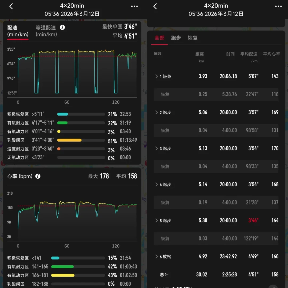Tap the 速度耐力区 pace zone label
The height and width of the screenshot is (288, 288).
click(x=18, y=149)
